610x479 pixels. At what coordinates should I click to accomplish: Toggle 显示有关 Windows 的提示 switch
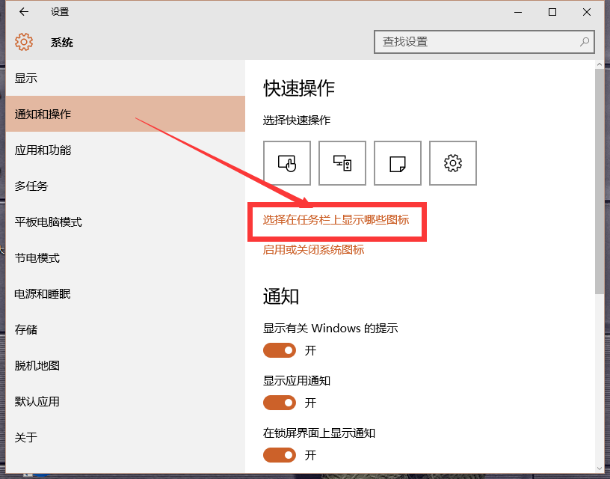point(280,350)
